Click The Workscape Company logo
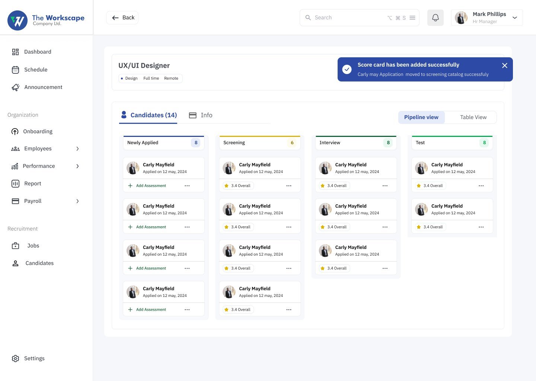The width and height of the screenshot is (536, 381). pyautogui.click(x=46, y=20)
